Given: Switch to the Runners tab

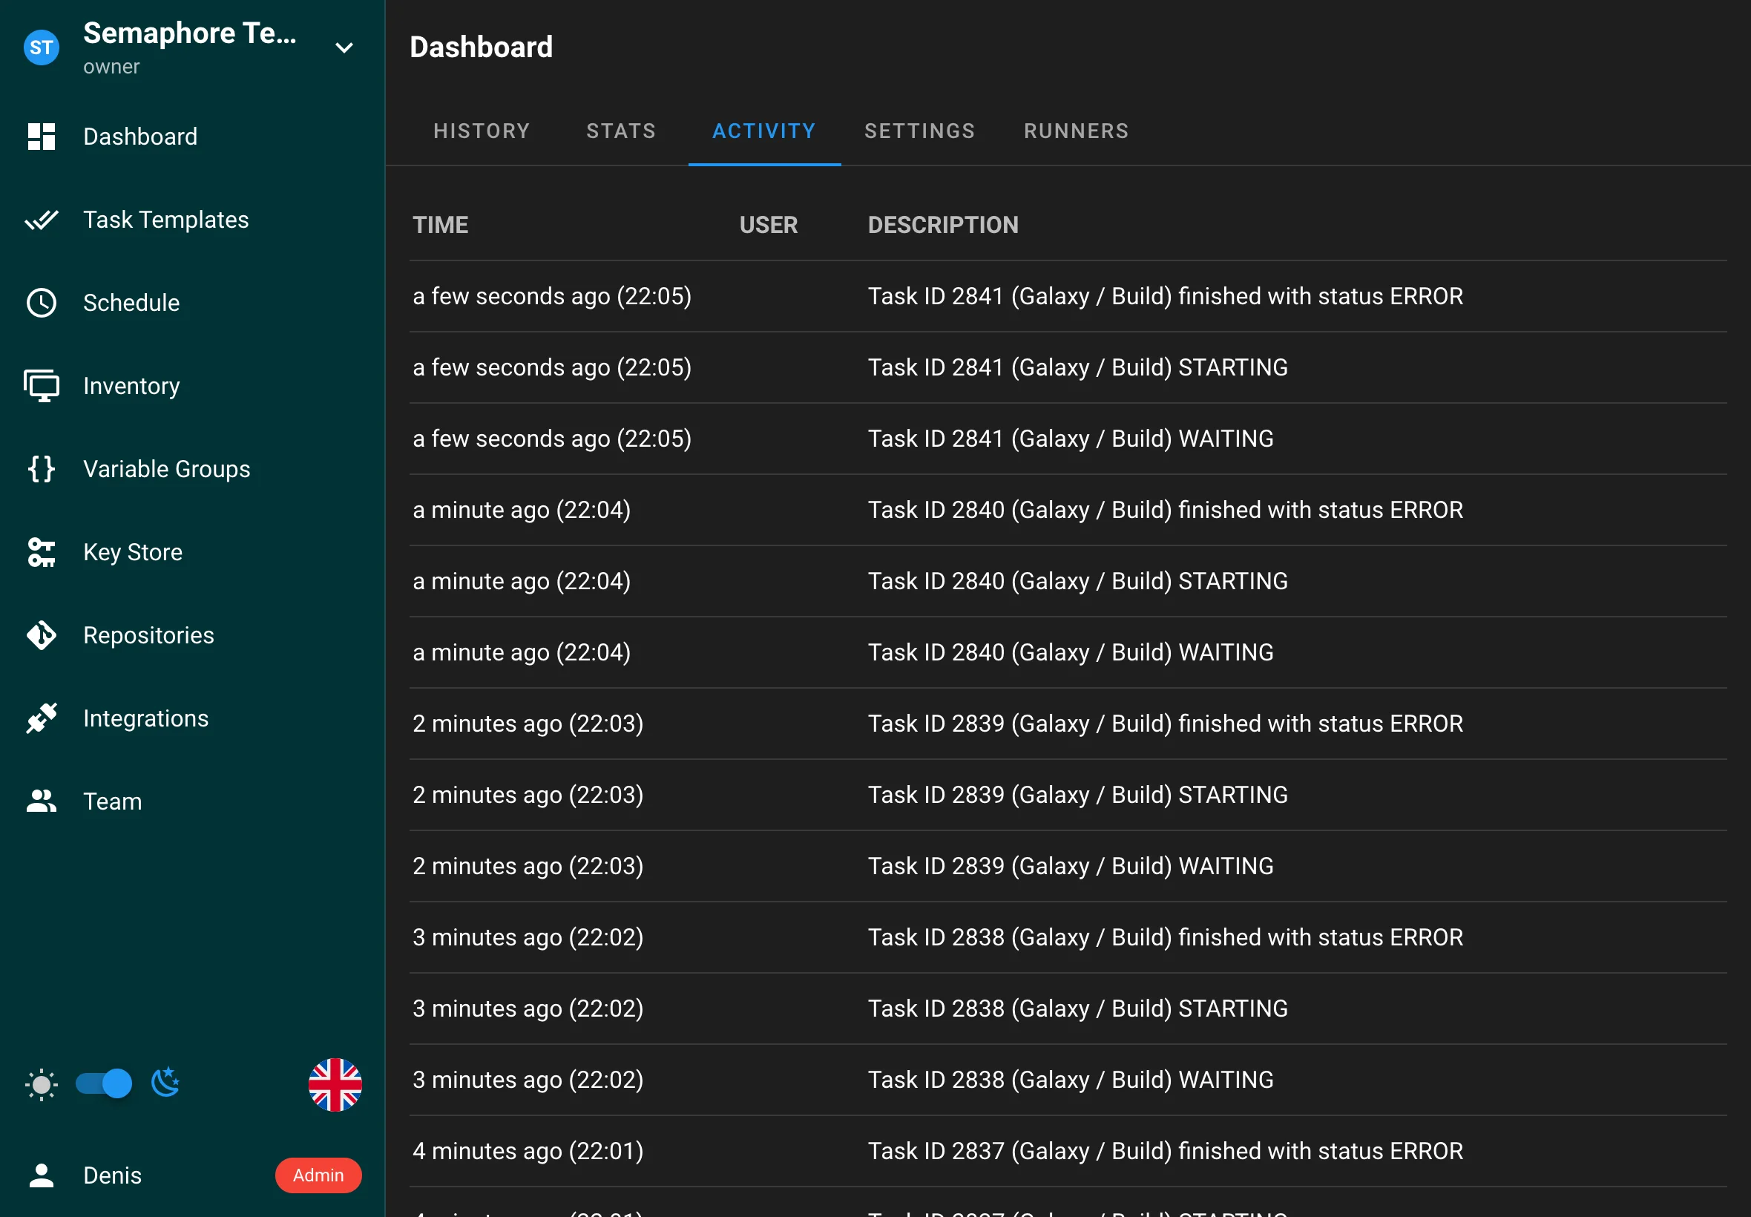Looking at the screenshot, I should click(x=1076, y=131).
